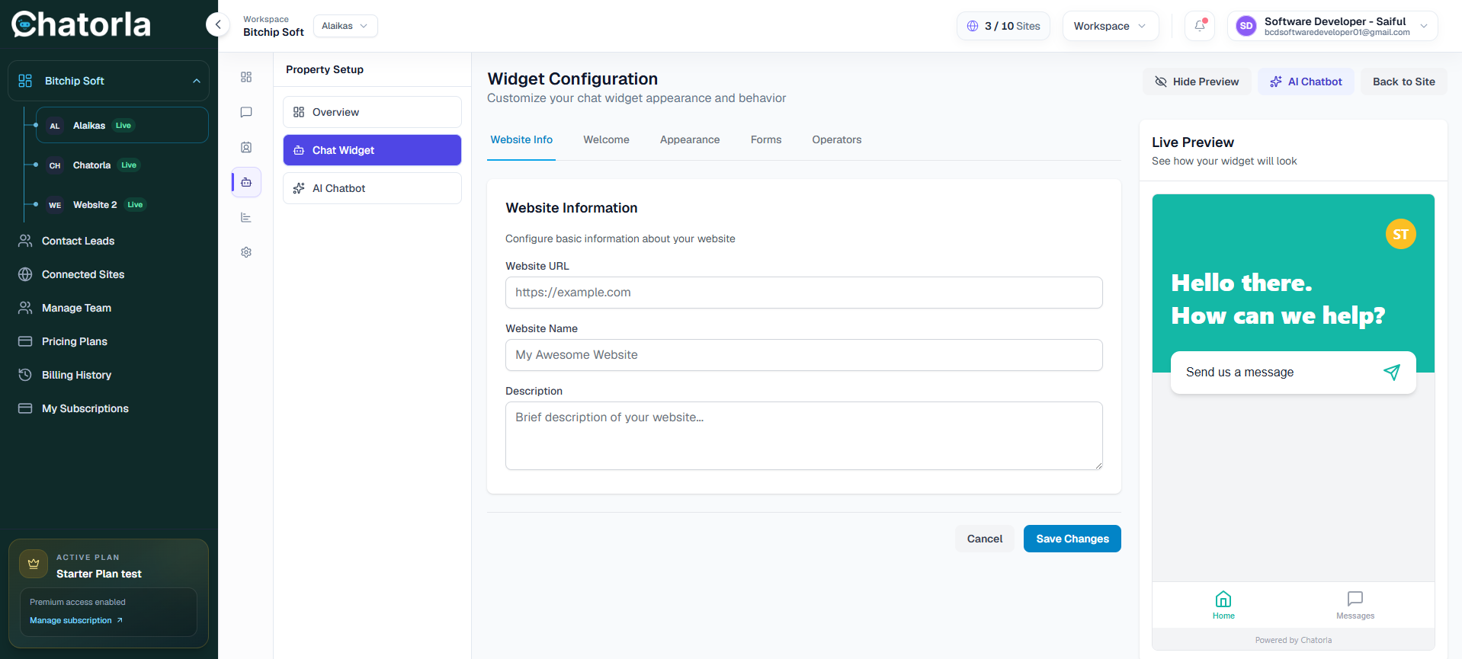Click the WE site badge for Website 2
Image resolution: width=1462 pixels, height=659 pixels.
coord(55,205)
